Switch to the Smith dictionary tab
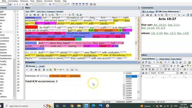192x108 pixels. coord(42,66)
